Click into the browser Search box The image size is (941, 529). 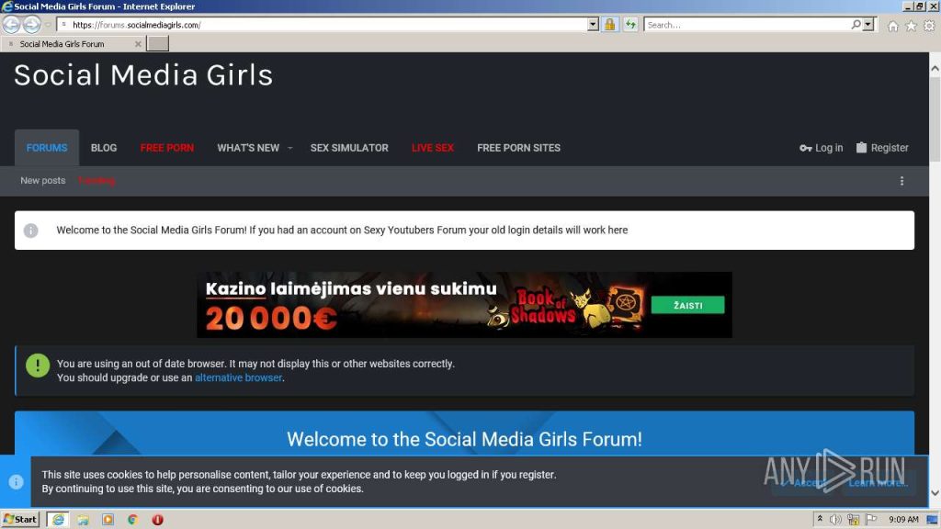(x=746, y=25)
